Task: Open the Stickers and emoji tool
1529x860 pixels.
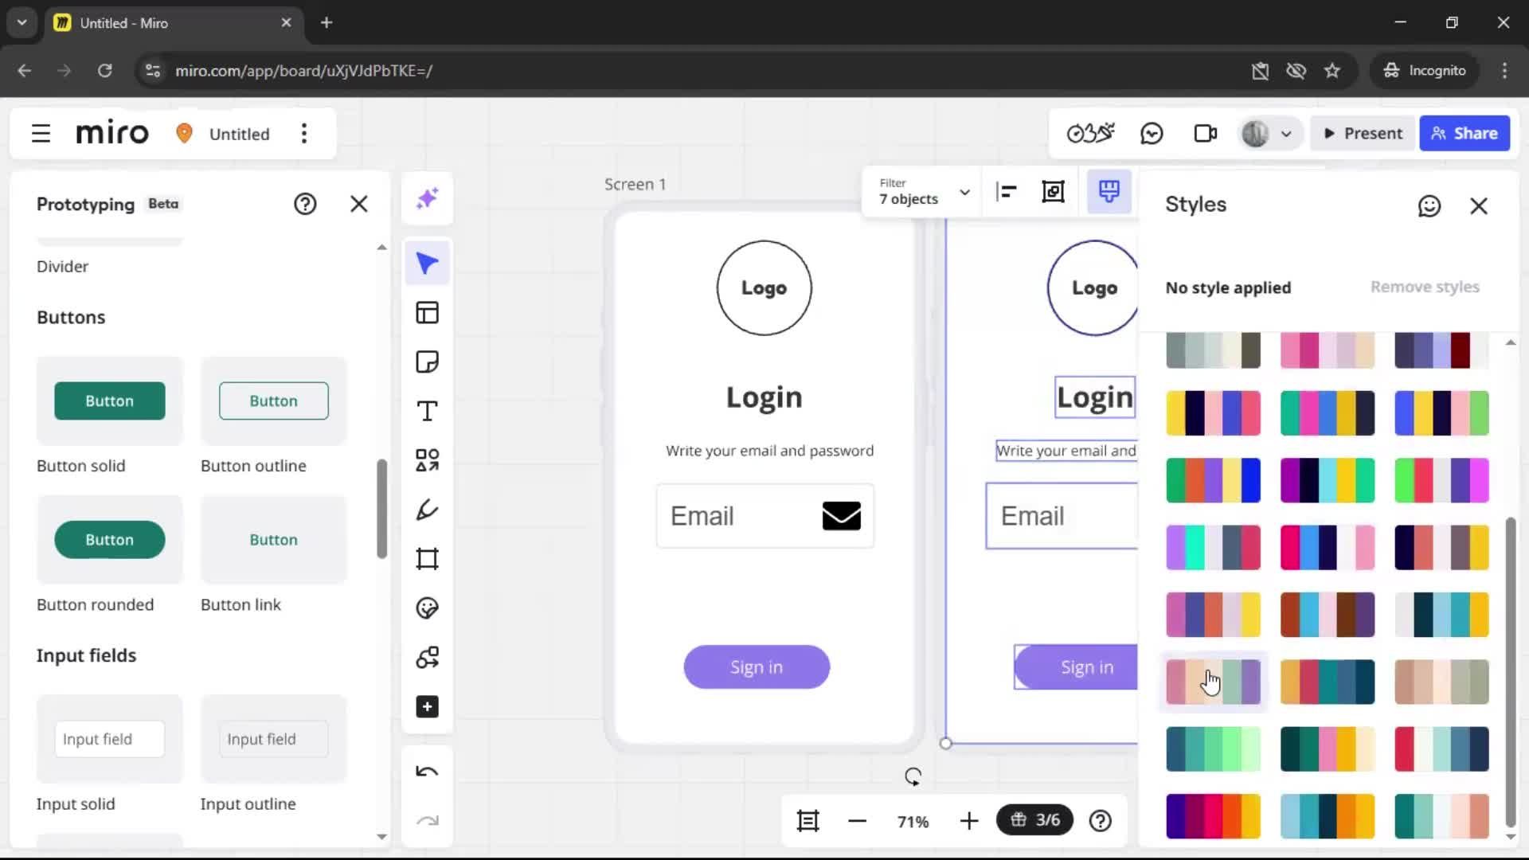Action: pyautogui.click(x=428, y=608)
